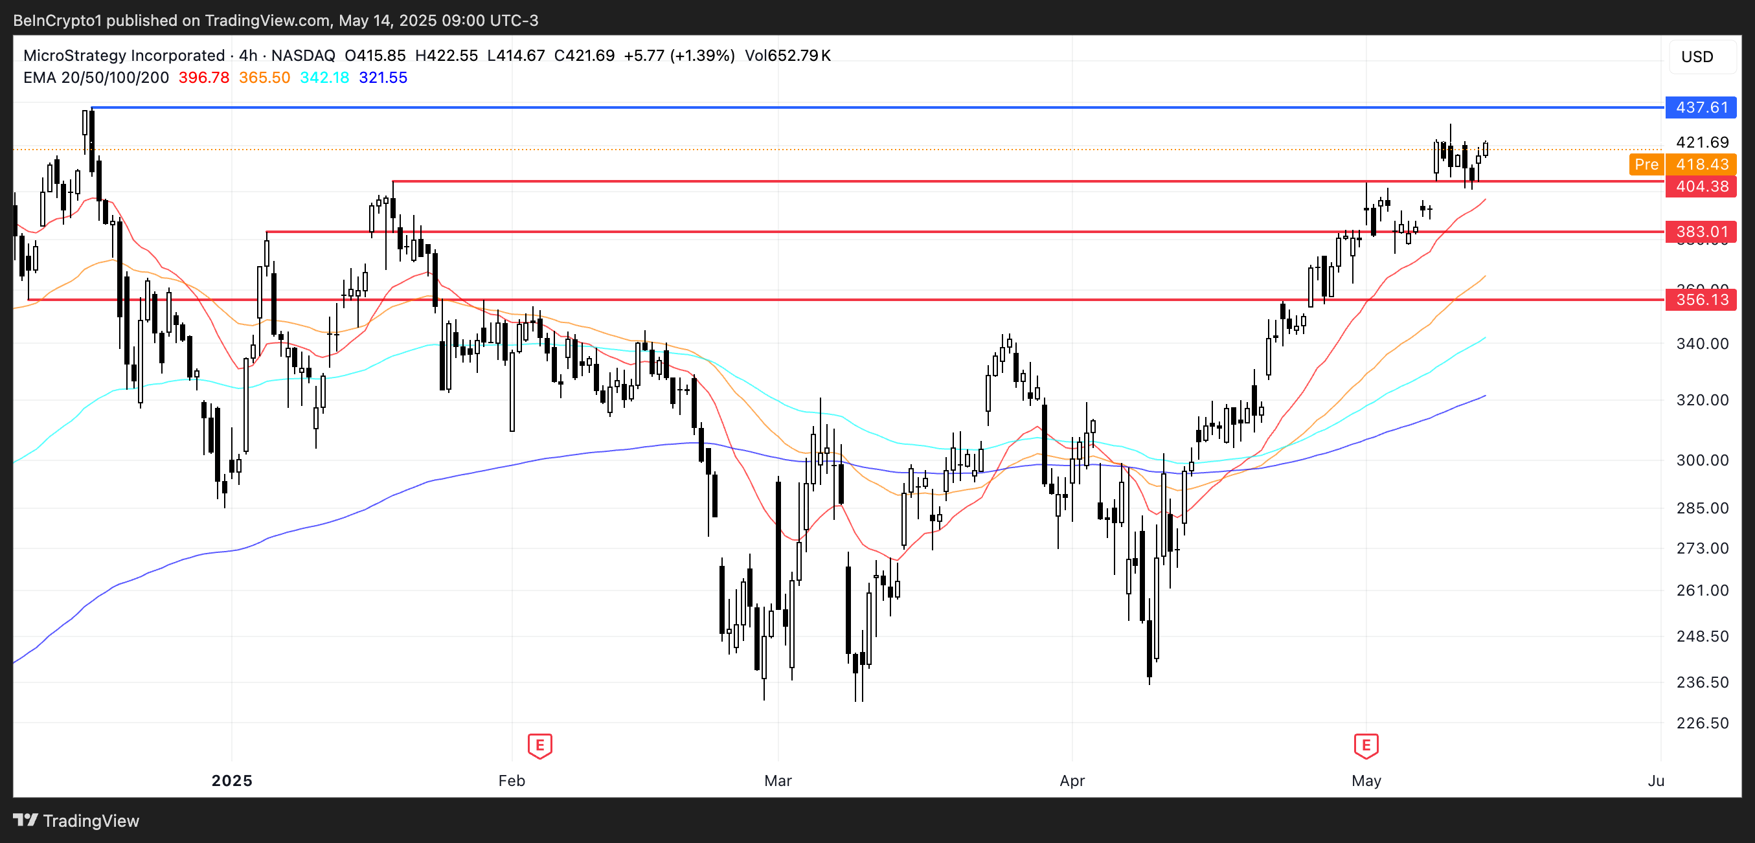Click the 226.50 price axis label

[x=1702, y=723]
